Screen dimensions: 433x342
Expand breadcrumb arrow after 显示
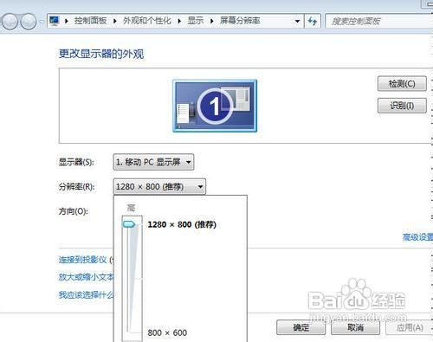tap(212, 21)
